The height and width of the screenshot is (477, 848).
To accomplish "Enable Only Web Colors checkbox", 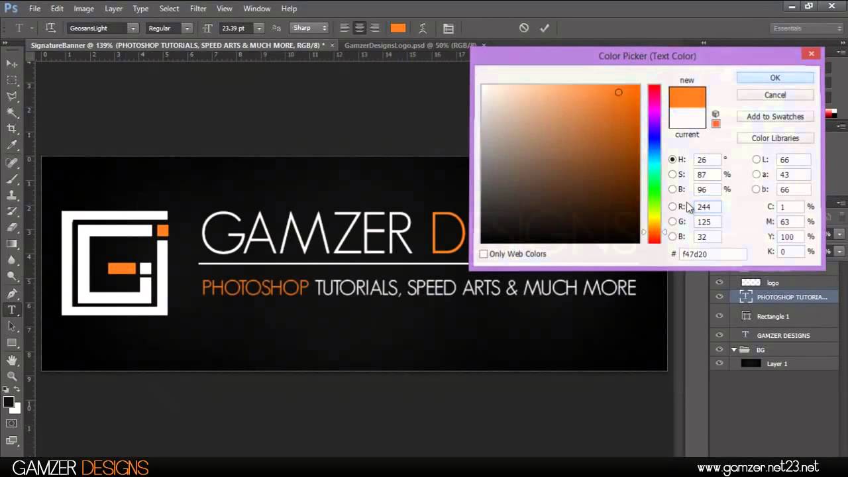I will [x=484, y=254].
